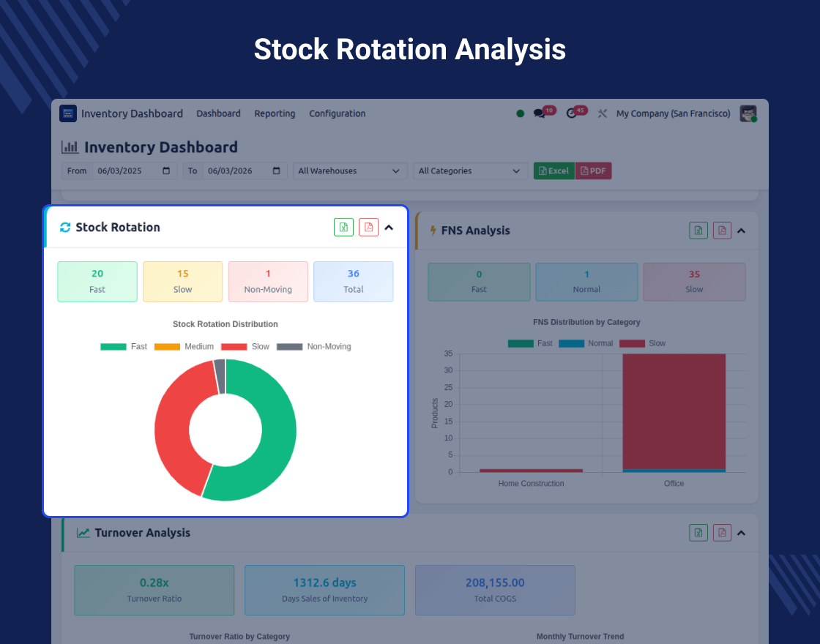Click the 1312.6 days Sales of Inventory card

tap(325, 590)
